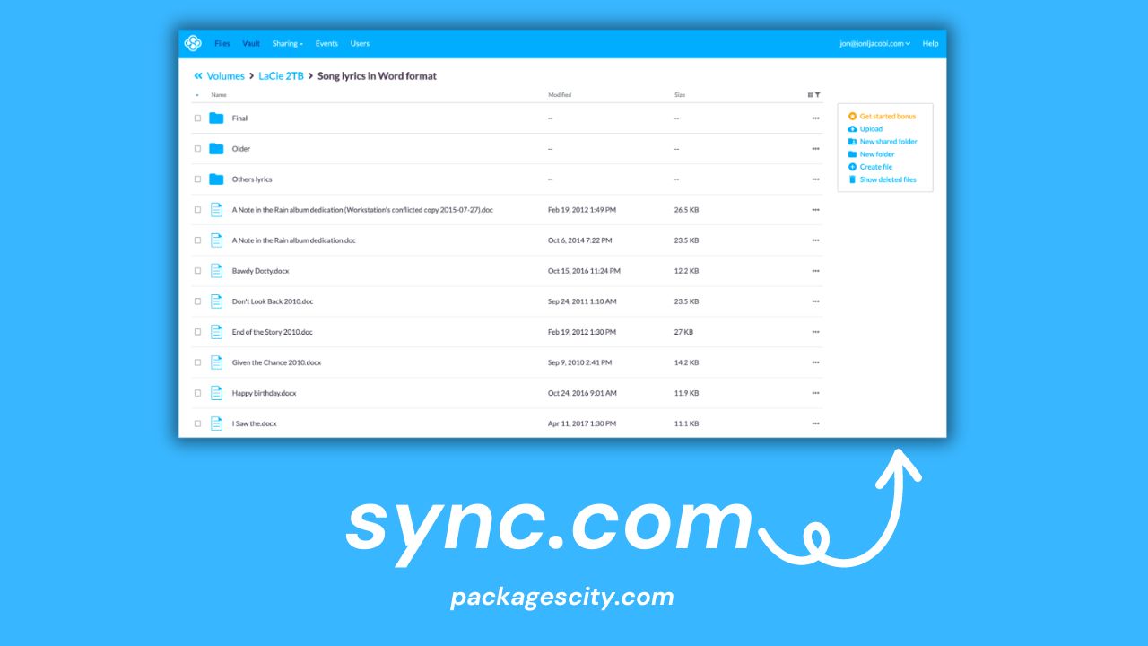Select checkbox for I Saw the.docx
The width and height of the screenshot is (1148, 646).
(x=197, y=423)
